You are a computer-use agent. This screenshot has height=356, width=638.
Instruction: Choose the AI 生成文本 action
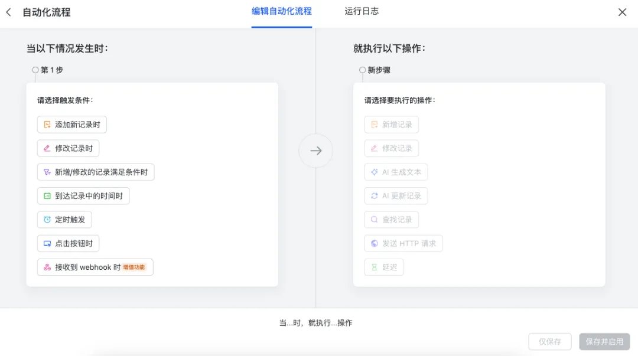(x=396, y=172)
